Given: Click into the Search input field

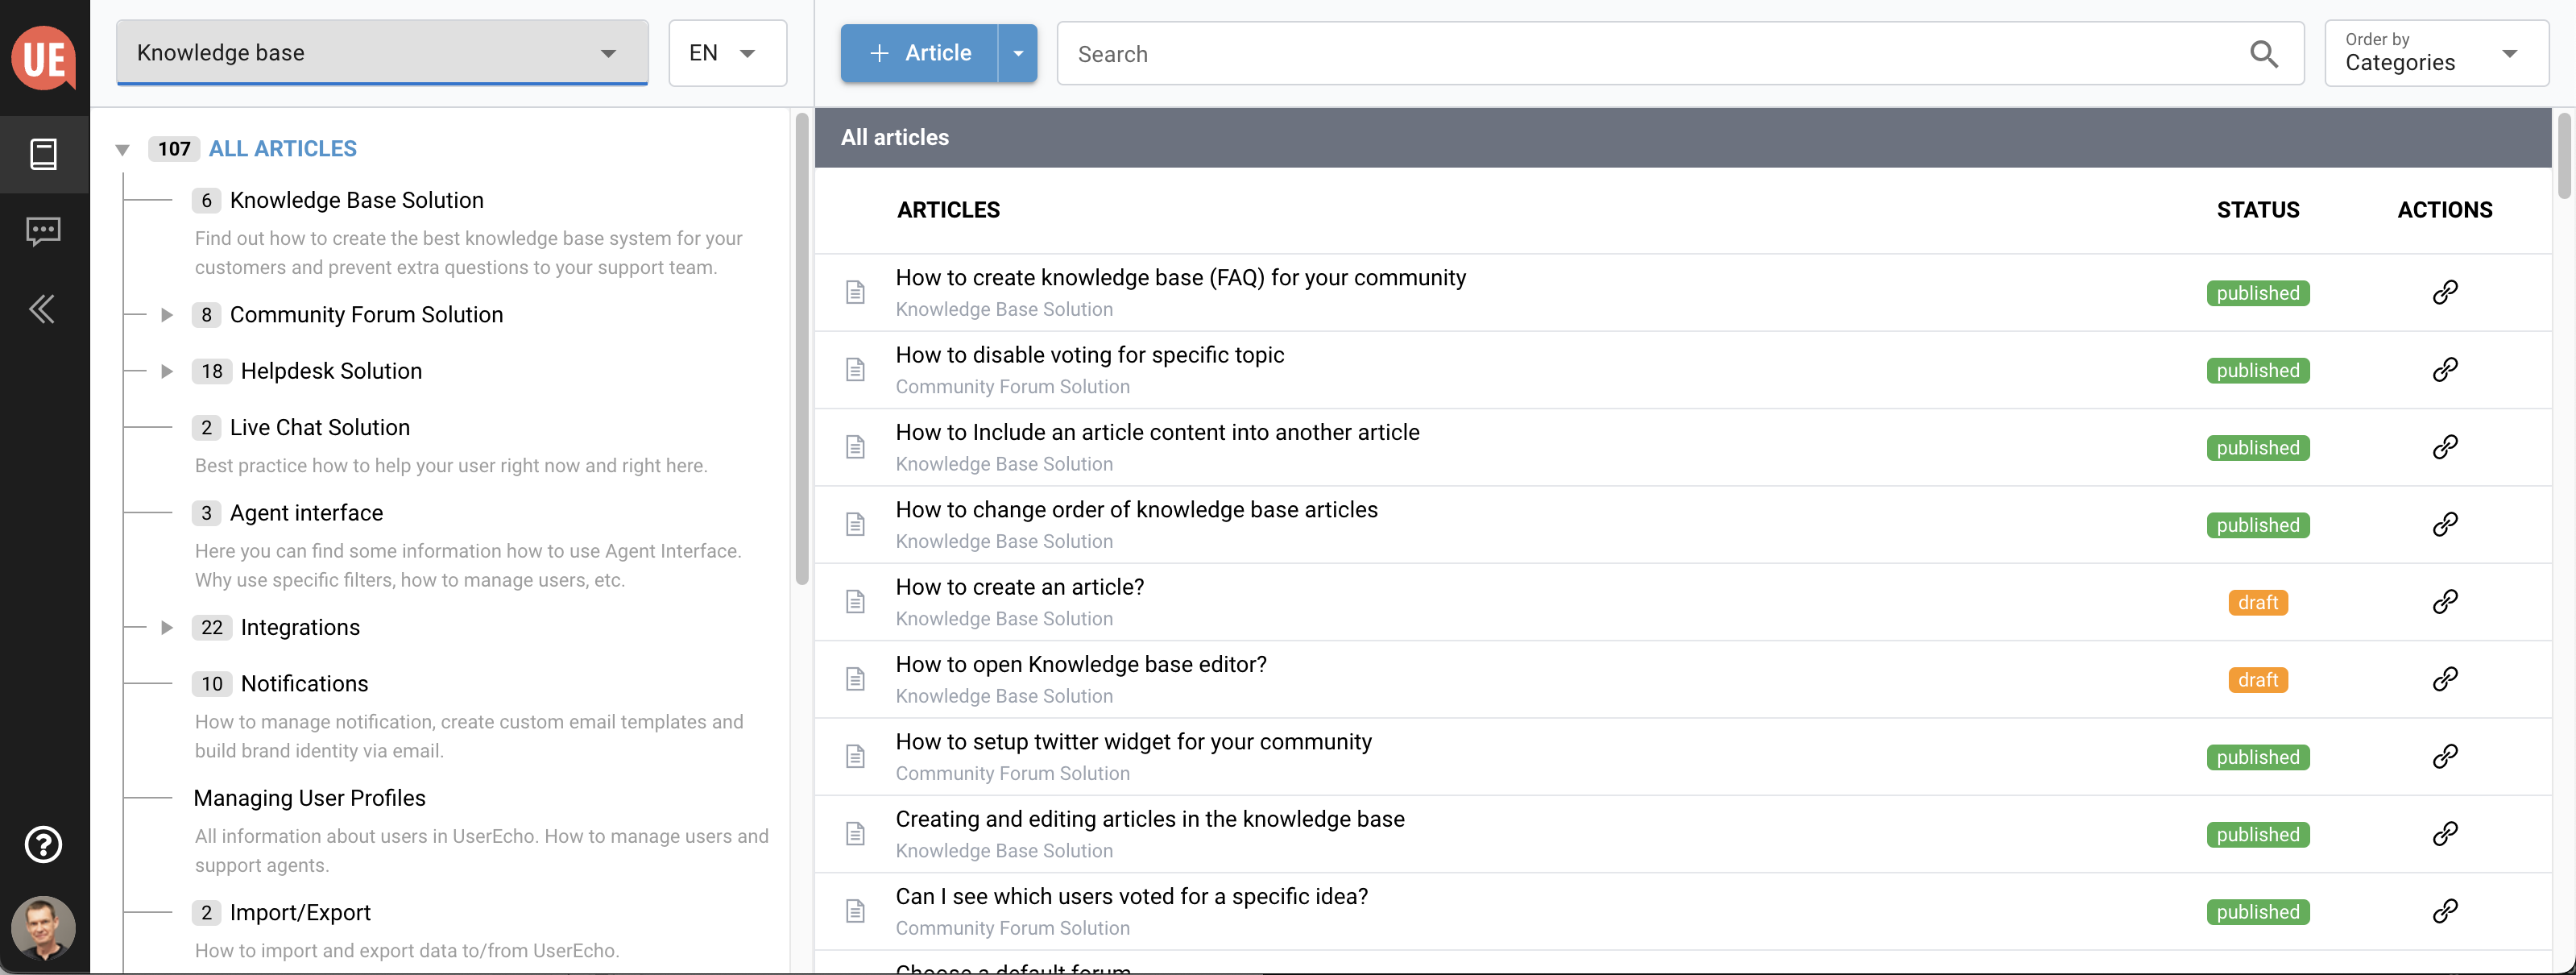Looking at the screenshot, I should (1650, 54).
